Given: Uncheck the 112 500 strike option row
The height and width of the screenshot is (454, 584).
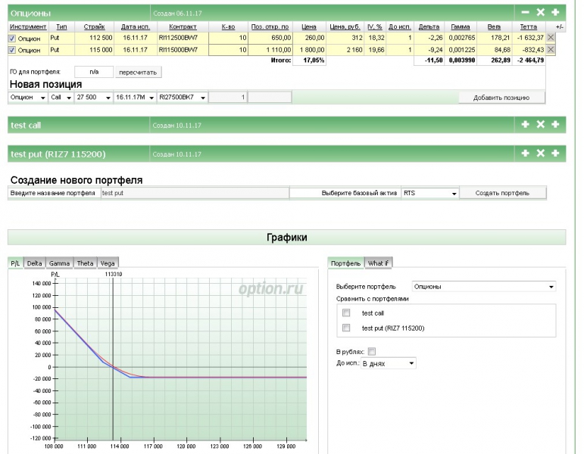Looking at the screenshot, I should 12,38.
